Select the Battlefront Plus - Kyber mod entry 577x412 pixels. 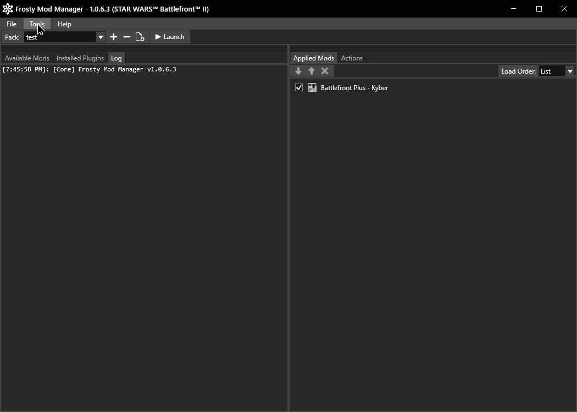coord(432,87)
